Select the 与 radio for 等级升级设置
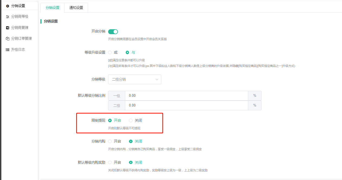Screen dimensions: 342x180 pos(127,52)
